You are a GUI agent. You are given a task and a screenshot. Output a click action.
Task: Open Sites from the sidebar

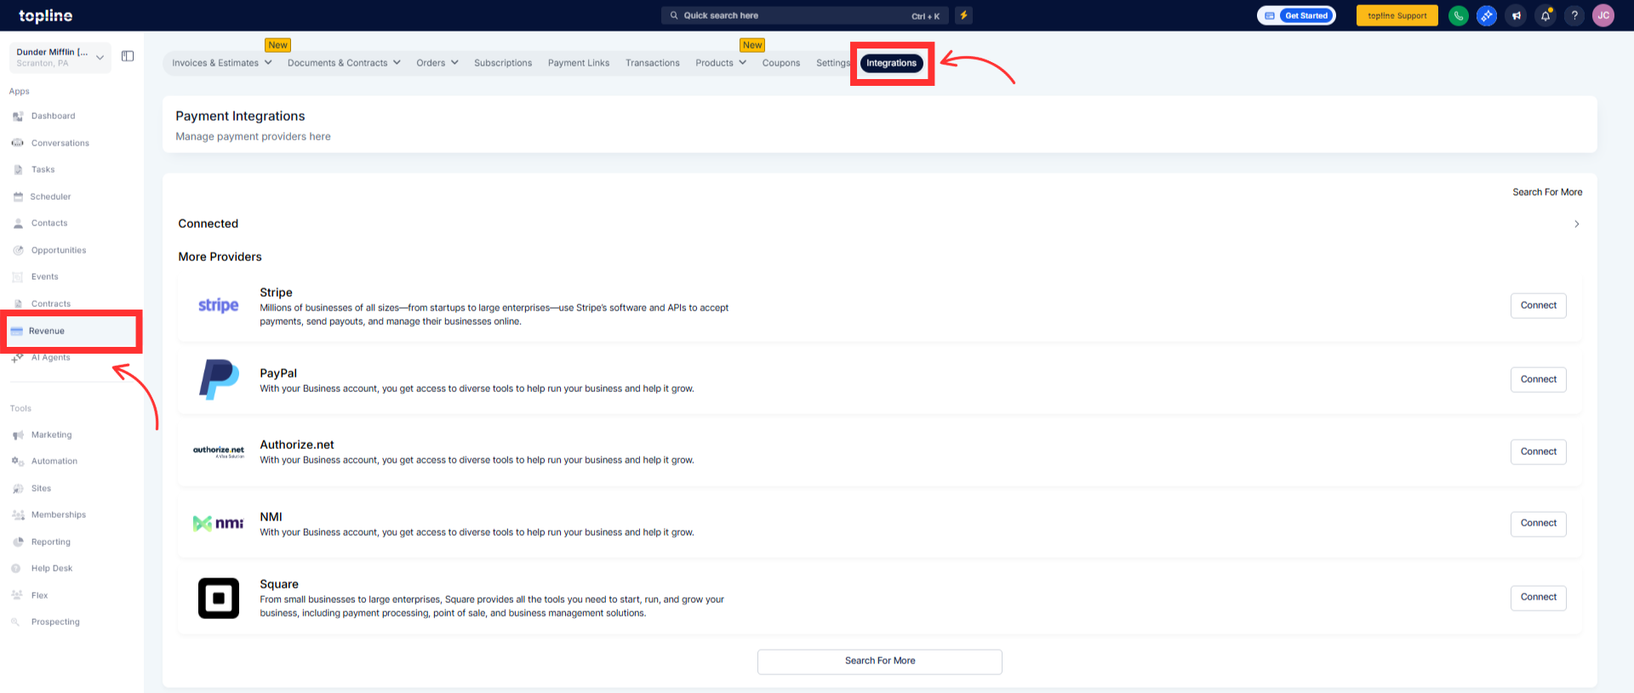coord(41,488)
